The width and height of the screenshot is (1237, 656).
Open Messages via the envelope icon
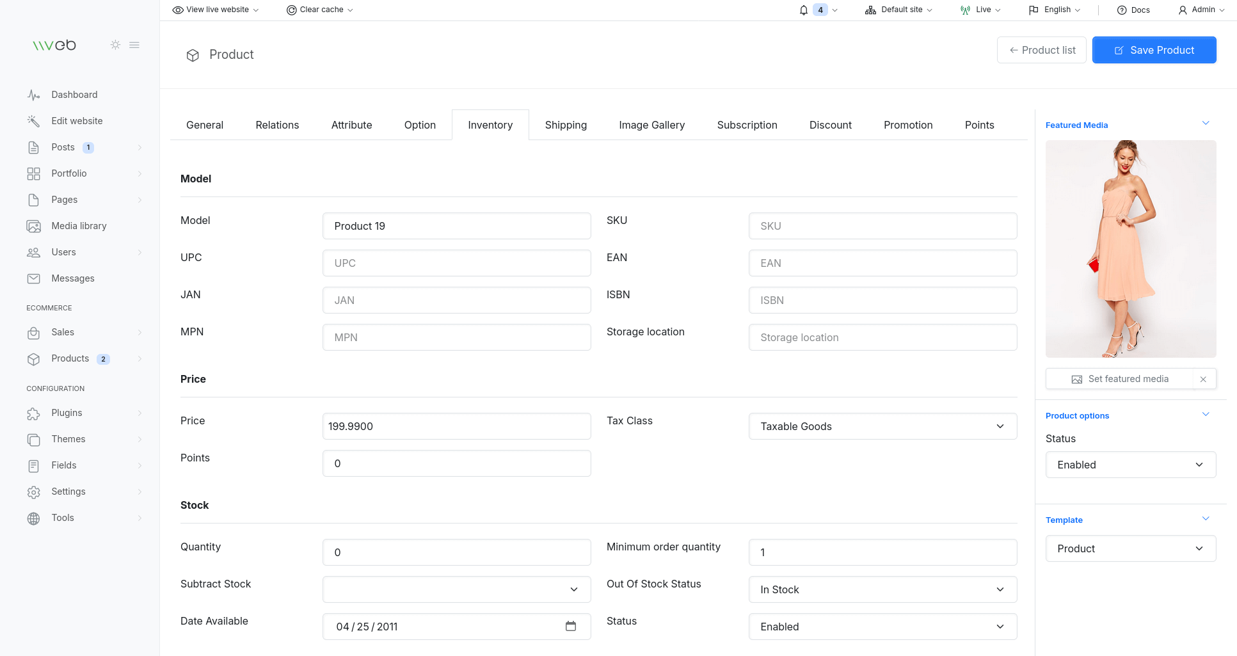(33, 278)
